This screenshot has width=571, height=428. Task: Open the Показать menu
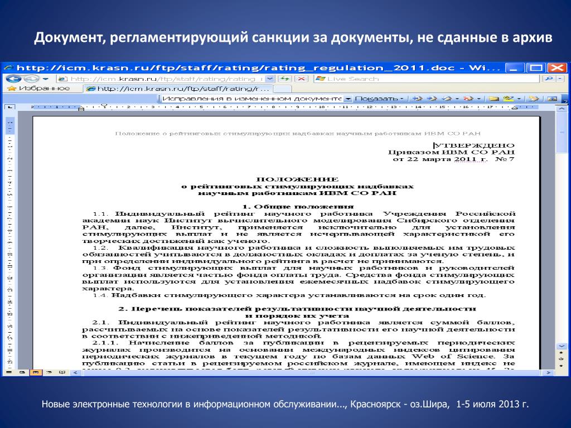(x=379, y=99)
